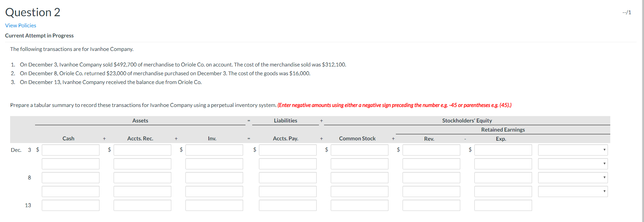The height and width of the screenshot is (222, 644).
Task: Click the Common Stock field for Dec. 13
Action: (359, 205)
